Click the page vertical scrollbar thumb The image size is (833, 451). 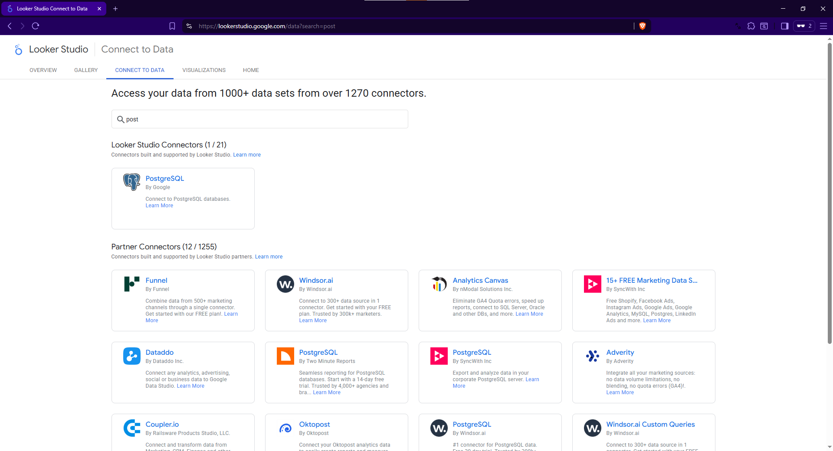830,193
